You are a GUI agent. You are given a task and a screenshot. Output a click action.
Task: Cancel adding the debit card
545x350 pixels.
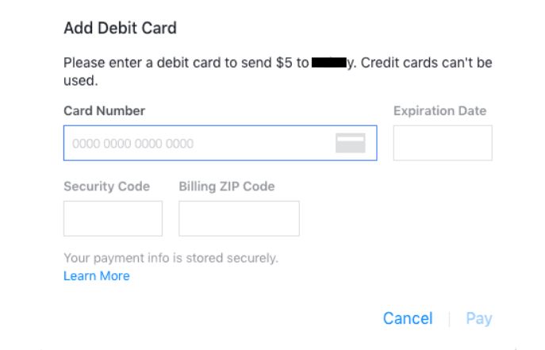point(408,318)
